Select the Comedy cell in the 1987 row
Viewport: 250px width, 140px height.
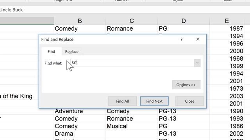pos(80,28)
